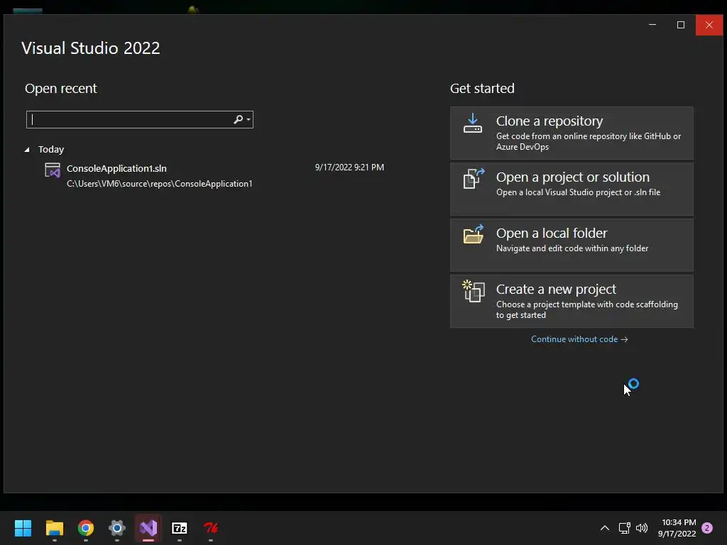This screenshot has height=545, width=727.
Task: Click the magnifier search icon in recent box
Action: [x=238, y=119]
